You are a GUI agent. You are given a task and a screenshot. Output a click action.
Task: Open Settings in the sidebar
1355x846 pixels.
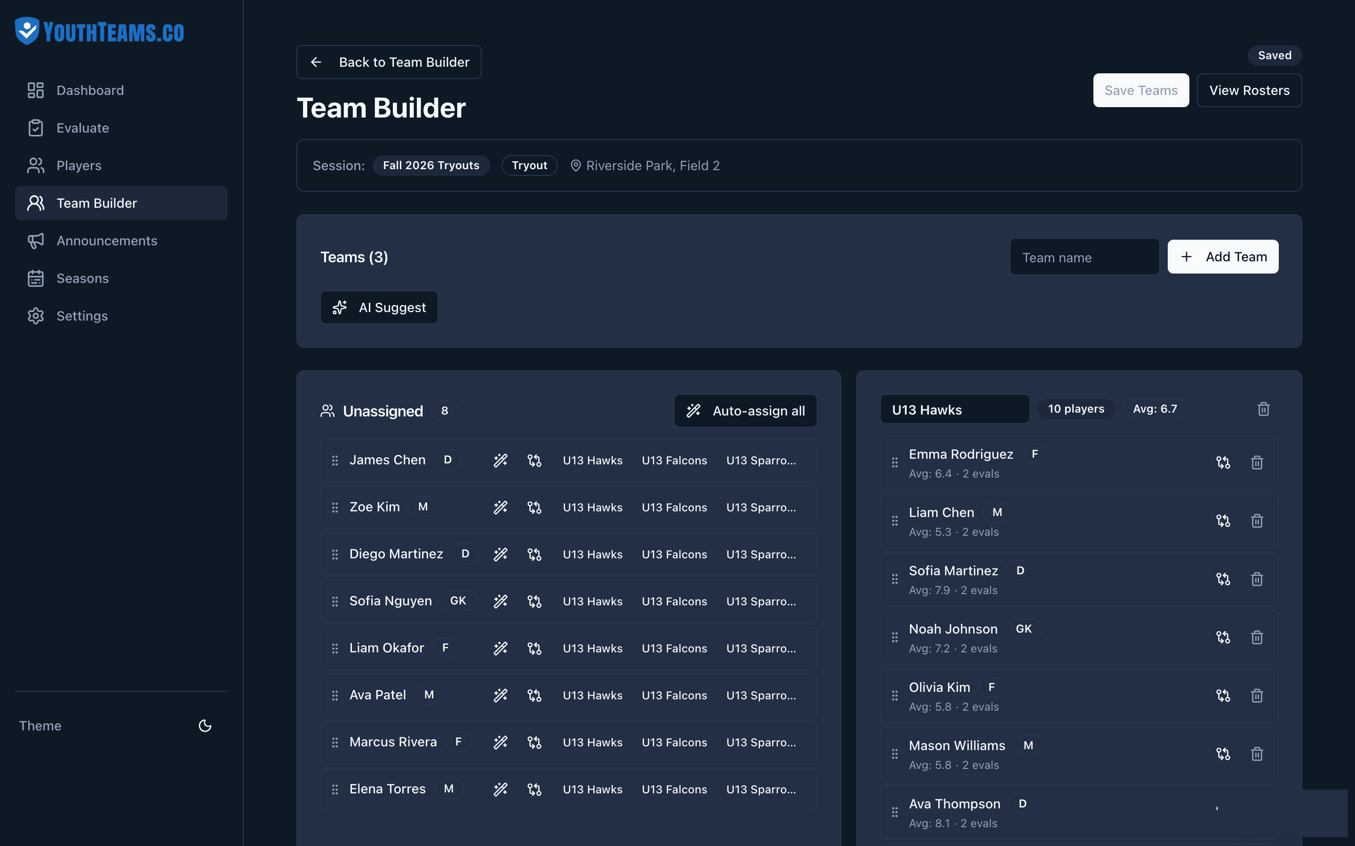tap(121, 315)
